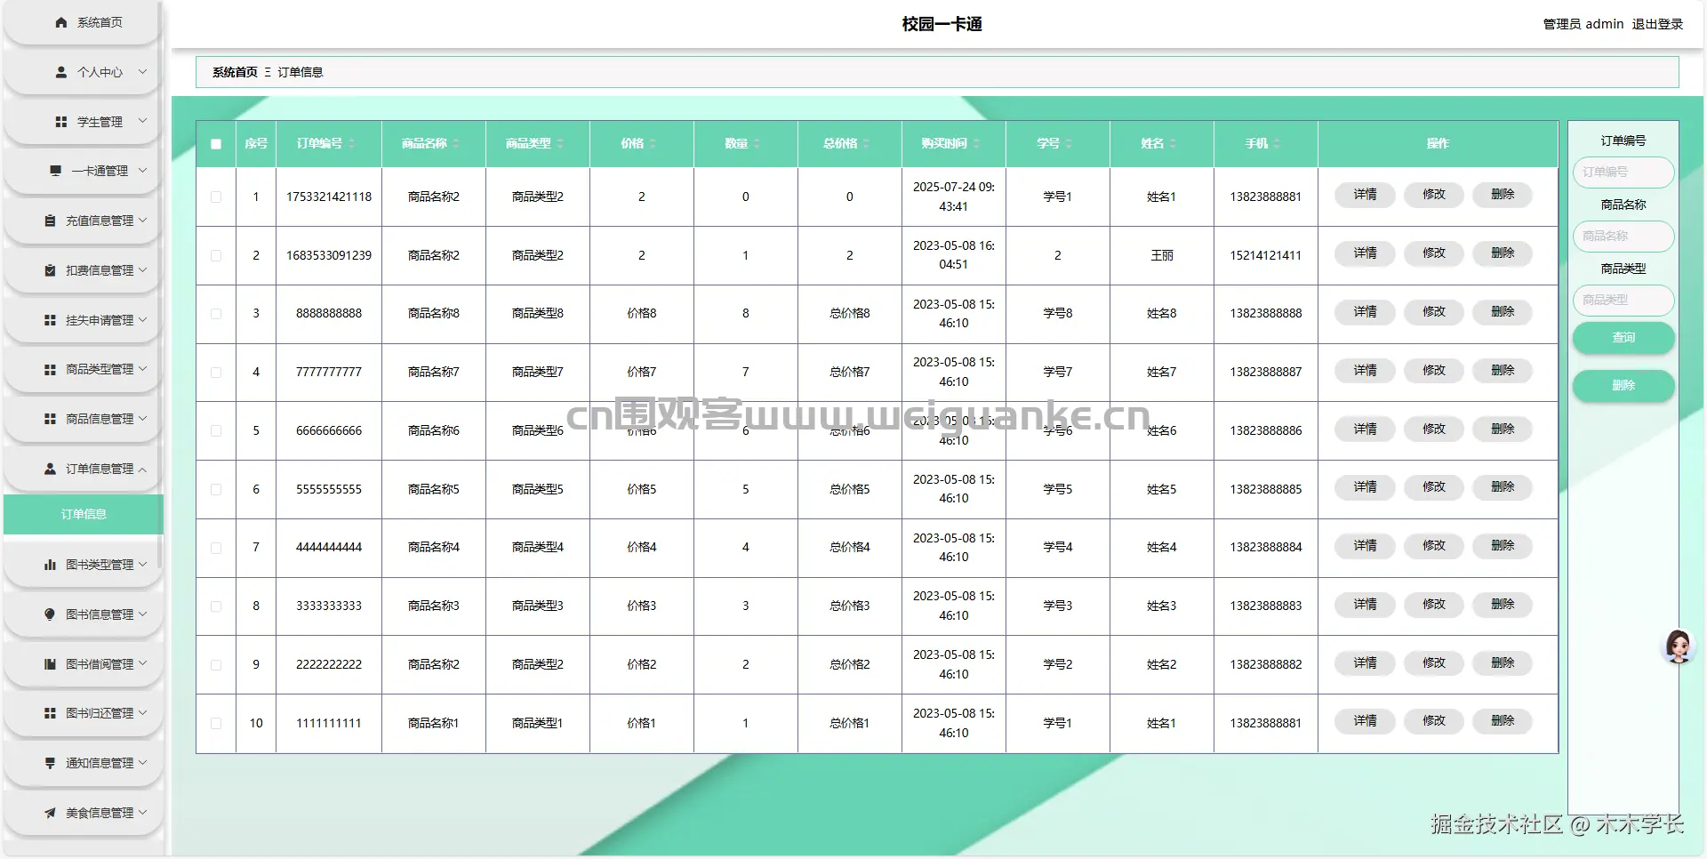Sort by 订单编号 column arrows

[x=351, y=143]
